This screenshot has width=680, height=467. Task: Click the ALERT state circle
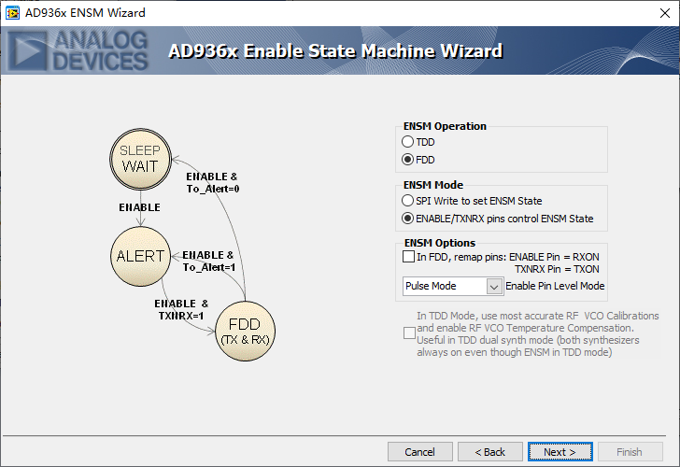coord(140,256)
